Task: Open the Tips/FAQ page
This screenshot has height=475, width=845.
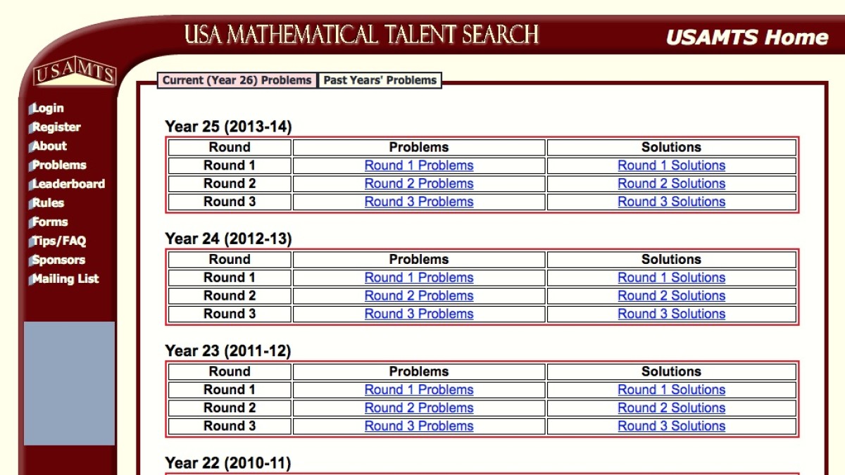Action: click(x=58, y=241)
